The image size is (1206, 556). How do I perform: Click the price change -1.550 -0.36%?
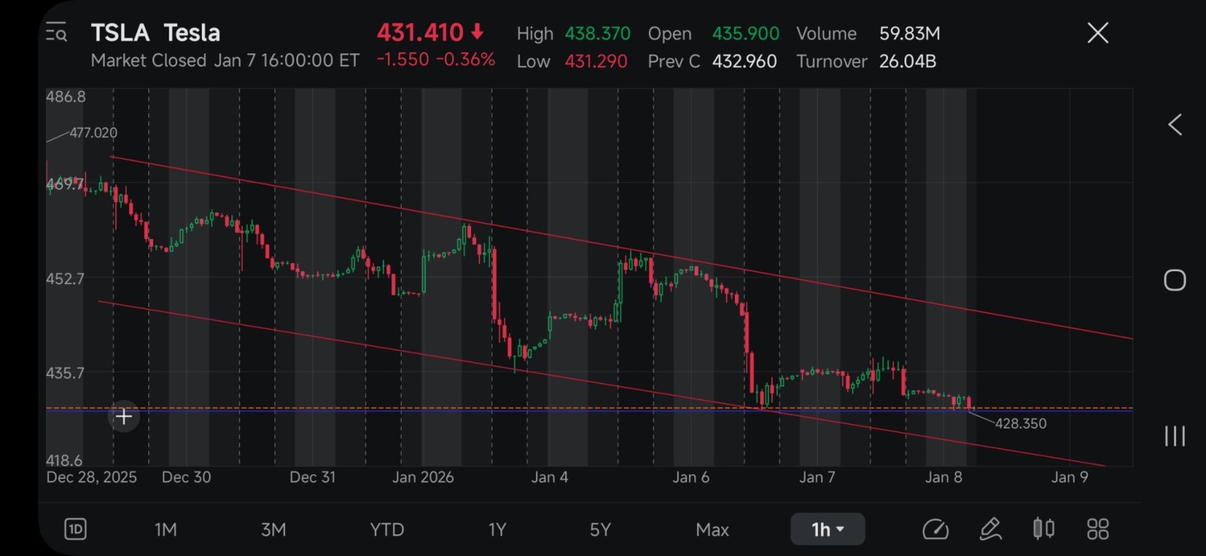[x=436, y=60]
